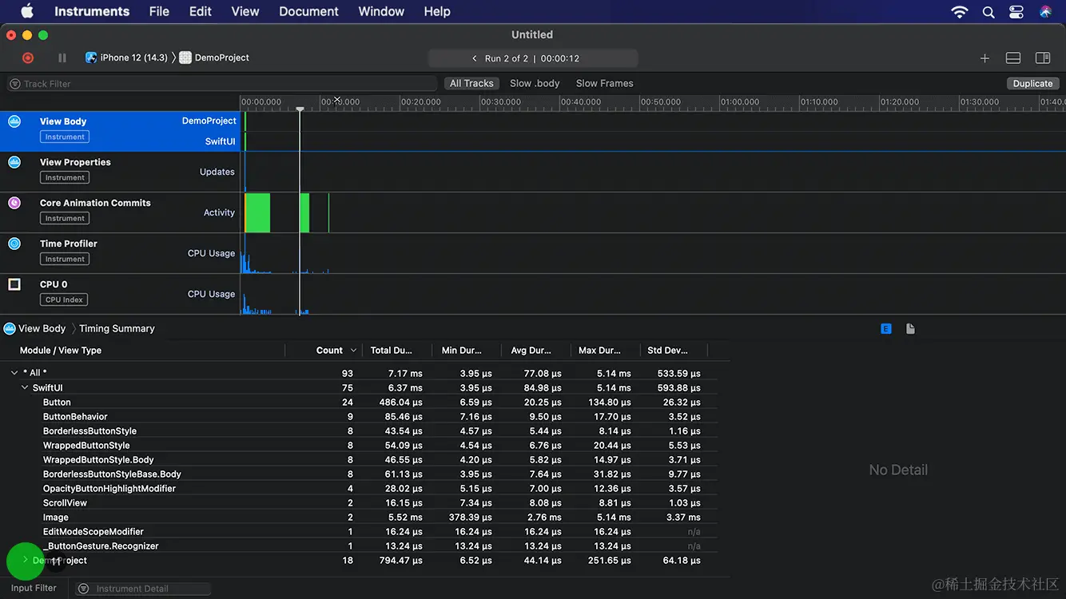Viewport: 1066px width, 599px height.
Task: Open the Timing Summary breadcrumb menu
Action: 117,328
